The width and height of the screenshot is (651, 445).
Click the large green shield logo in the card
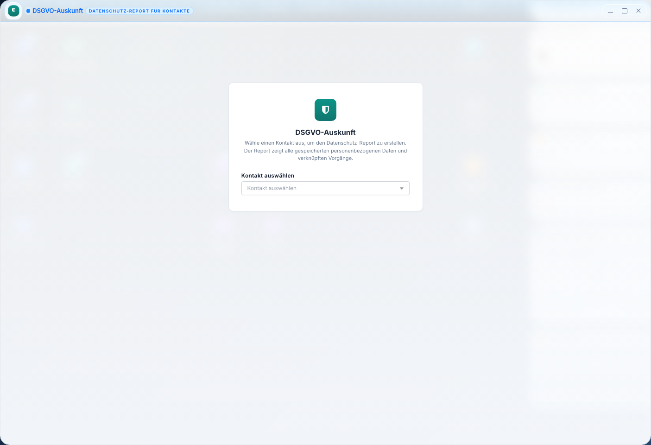click(x=325, y=110)
